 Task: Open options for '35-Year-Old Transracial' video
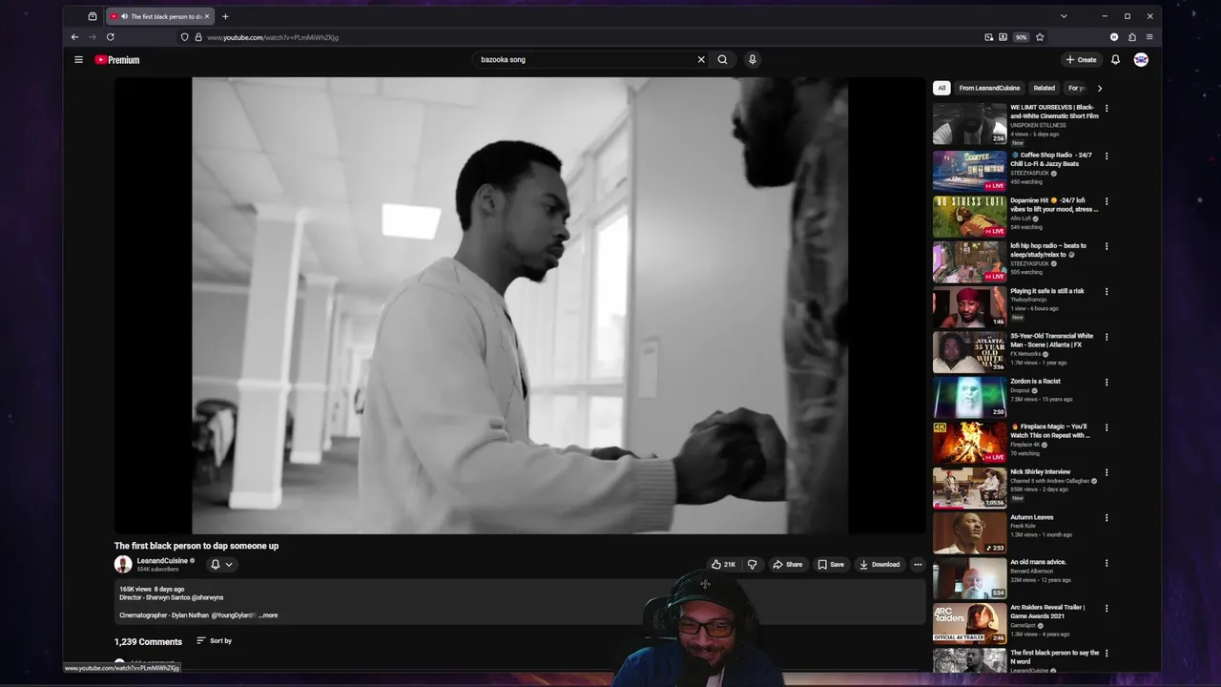(1107, 337)
